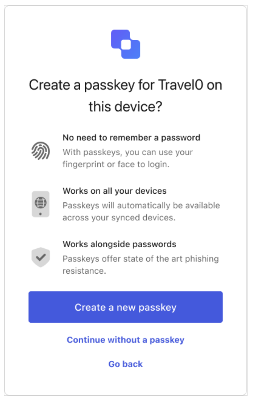Click the phone with globe icon
The width and height of the screenshot is (254, 404).
coord(41,204)
